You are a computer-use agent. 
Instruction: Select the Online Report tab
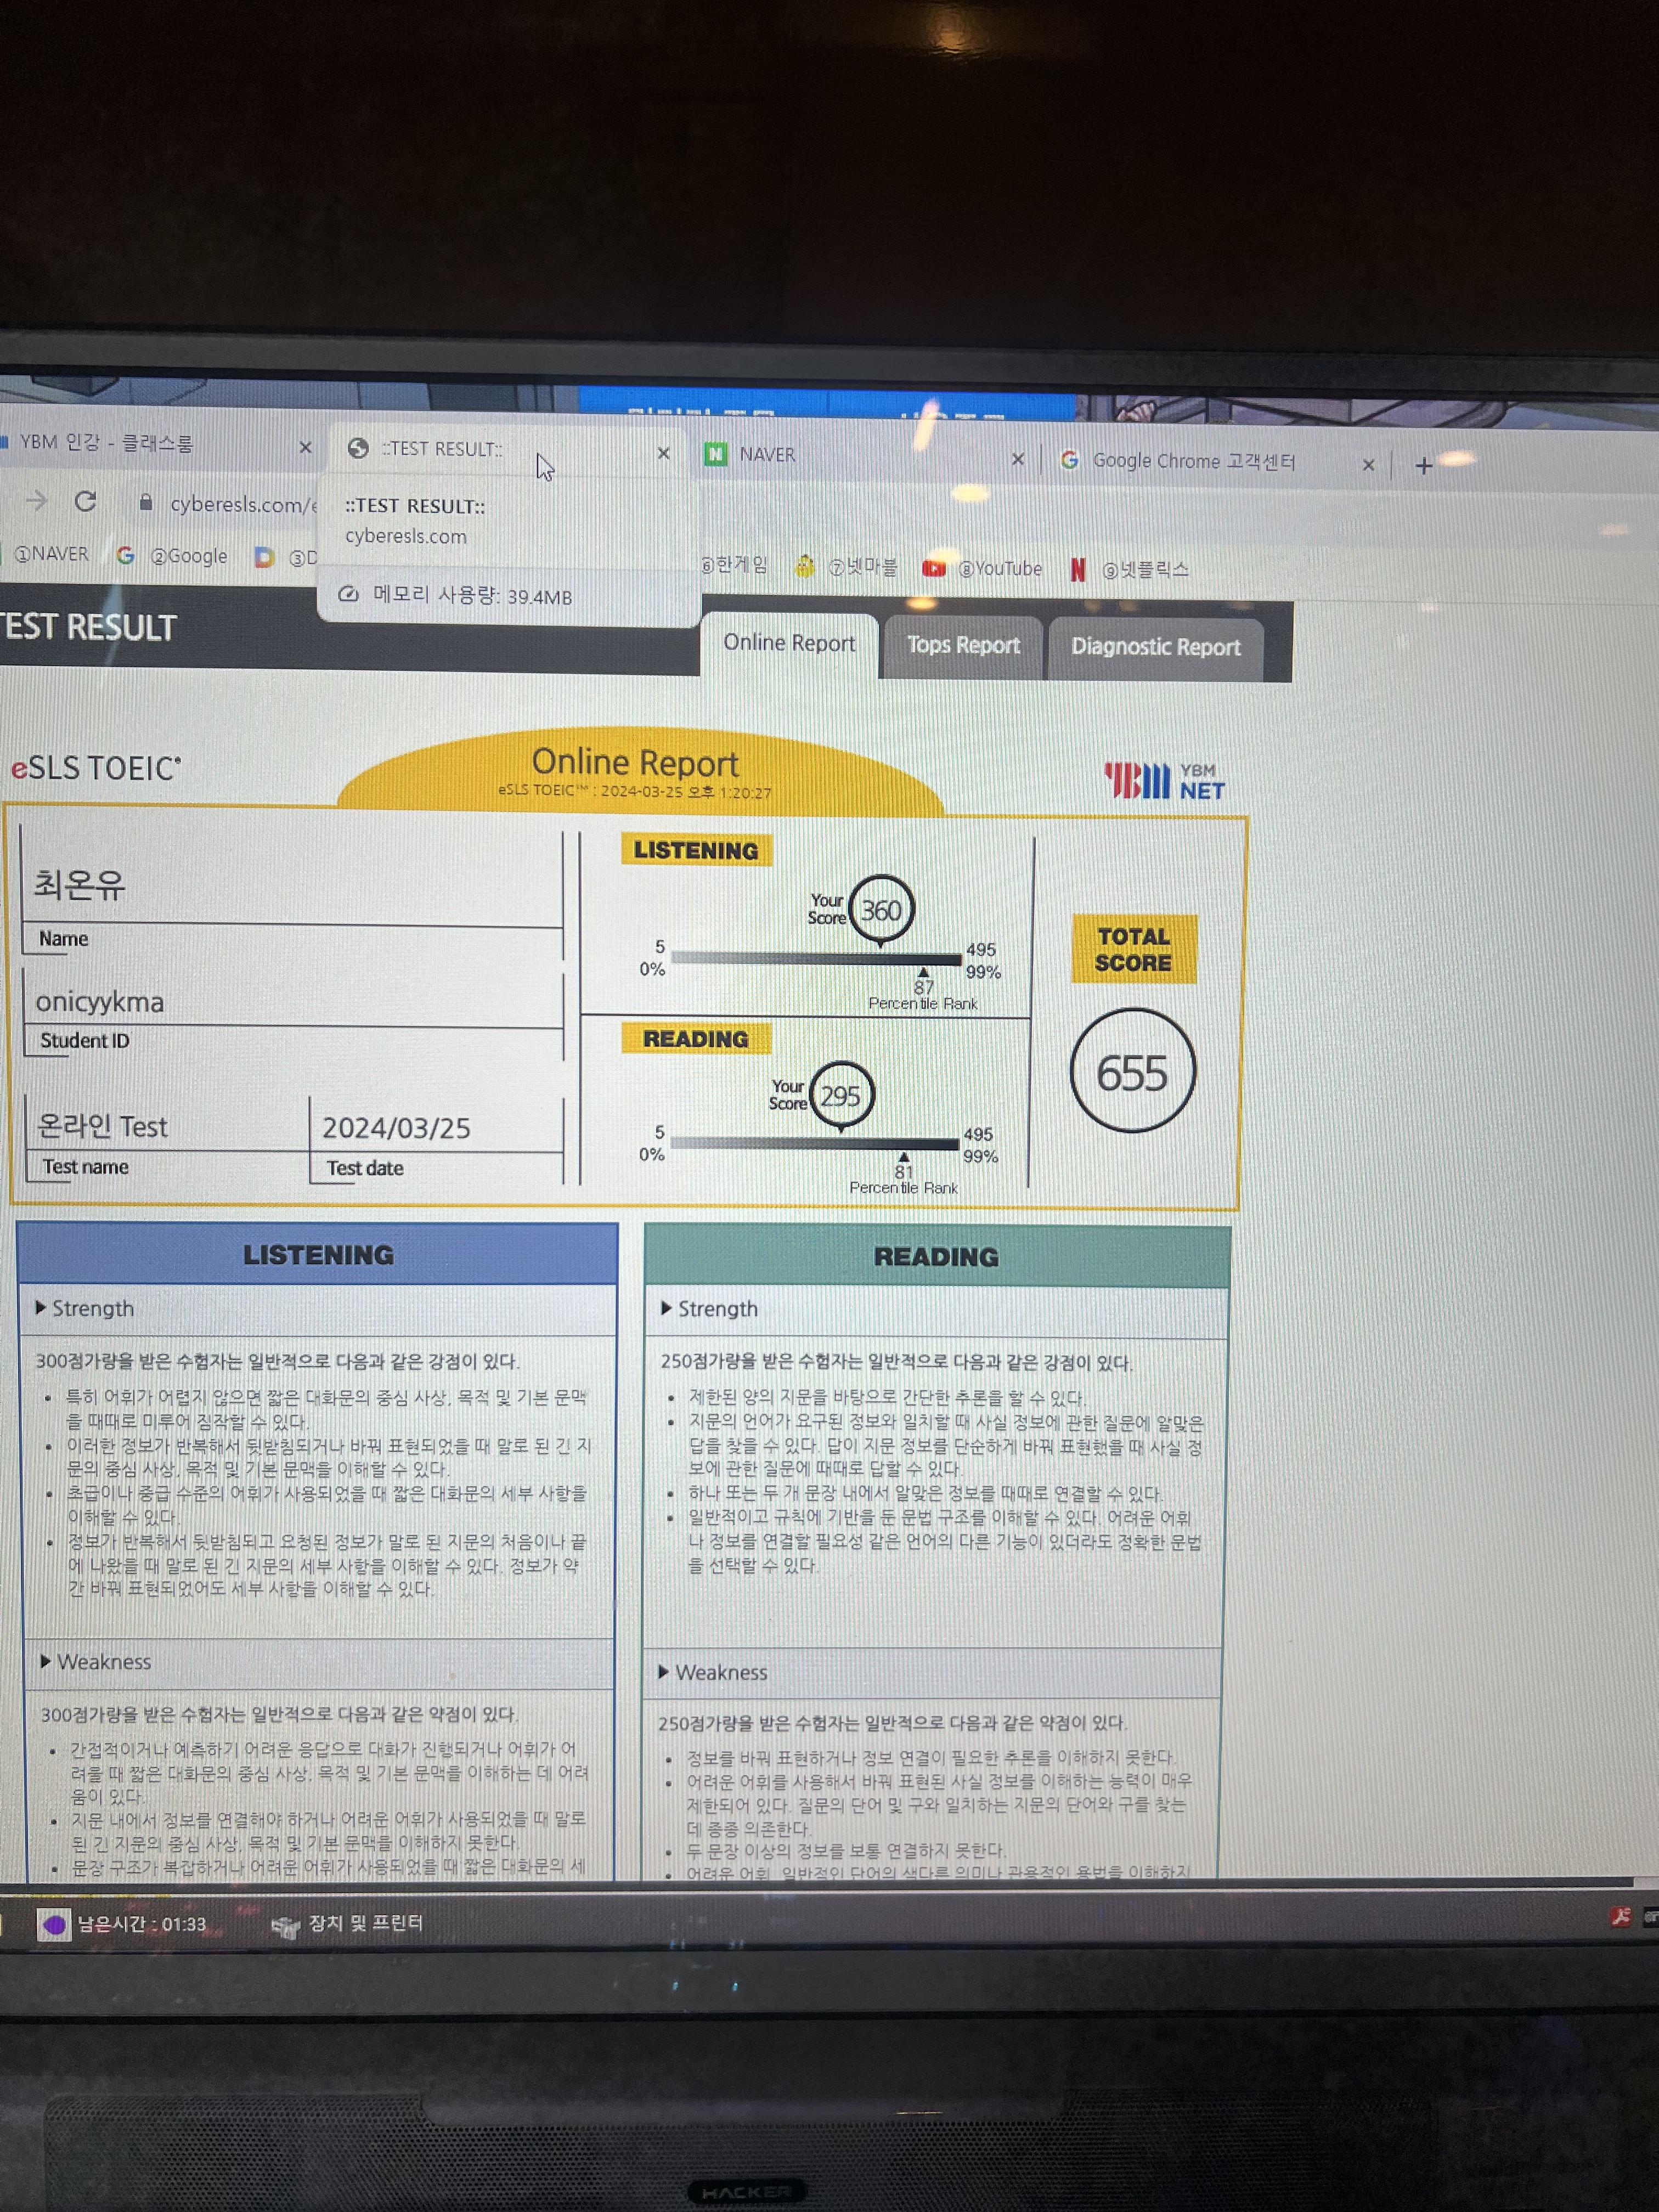(x=789, y=643)
